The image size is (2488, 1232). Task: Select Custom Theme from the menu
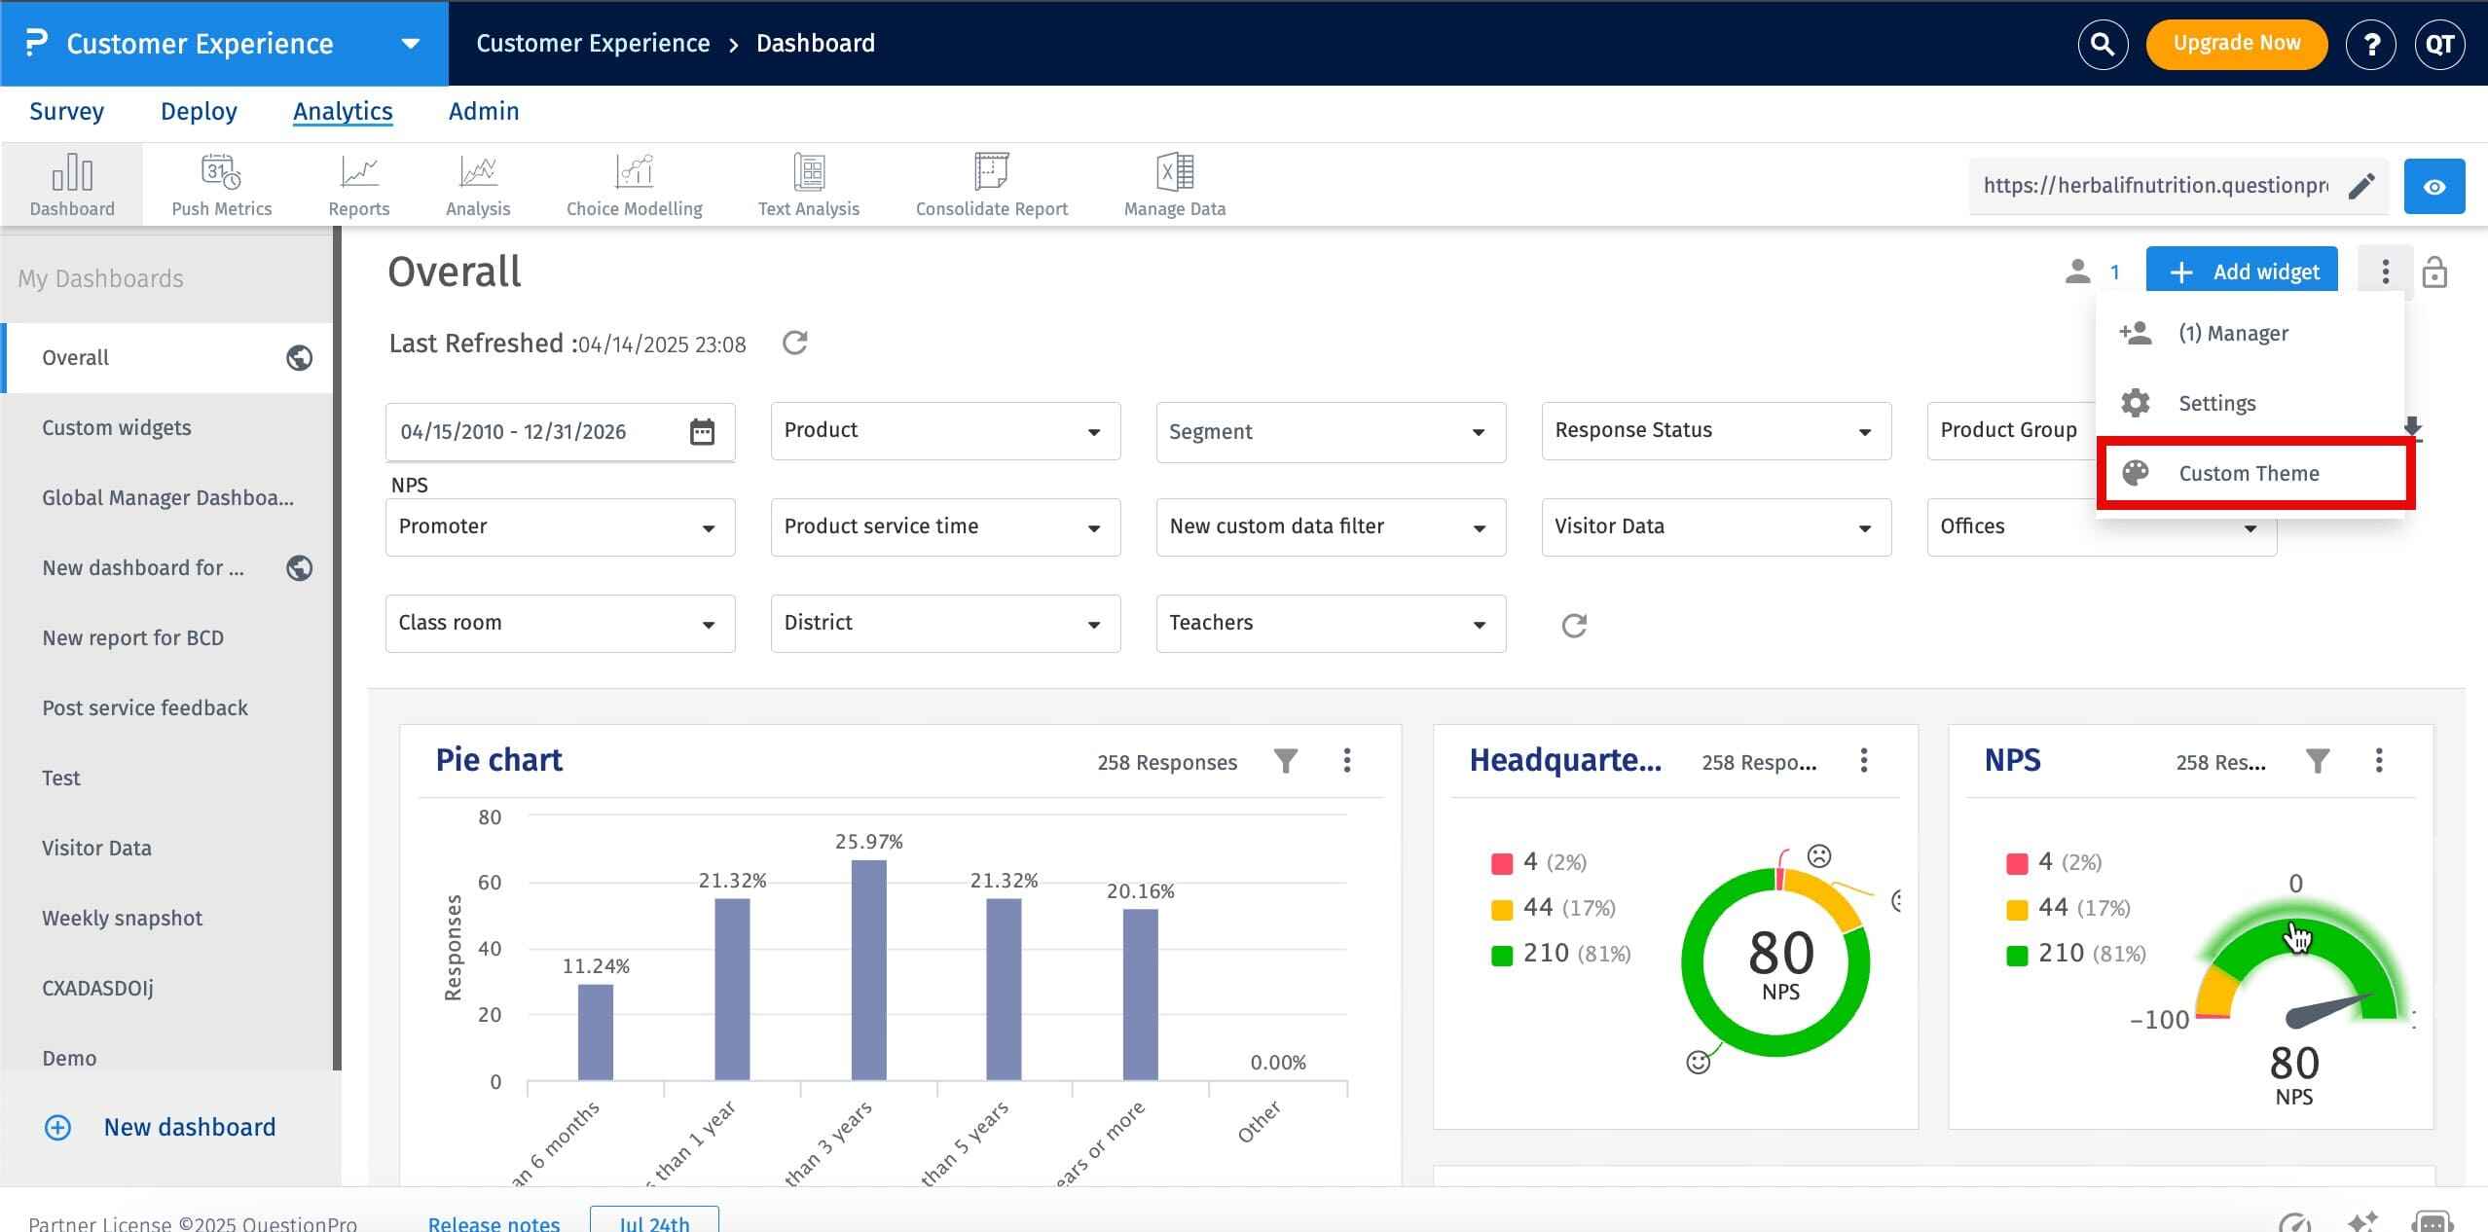[2249, 474]
